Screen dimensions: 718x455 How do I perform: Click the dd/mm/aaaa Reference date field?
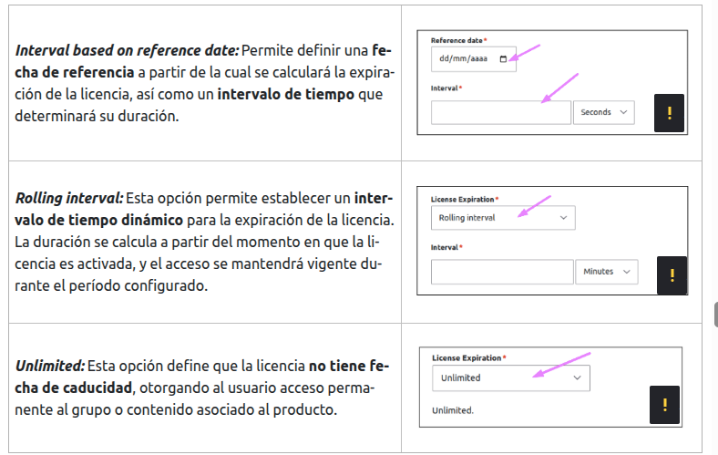(x=465, y=59)
